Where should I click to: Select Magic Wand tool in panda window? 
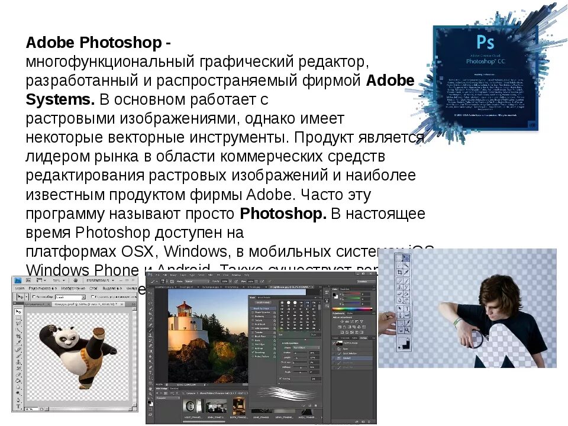[18, 330]
